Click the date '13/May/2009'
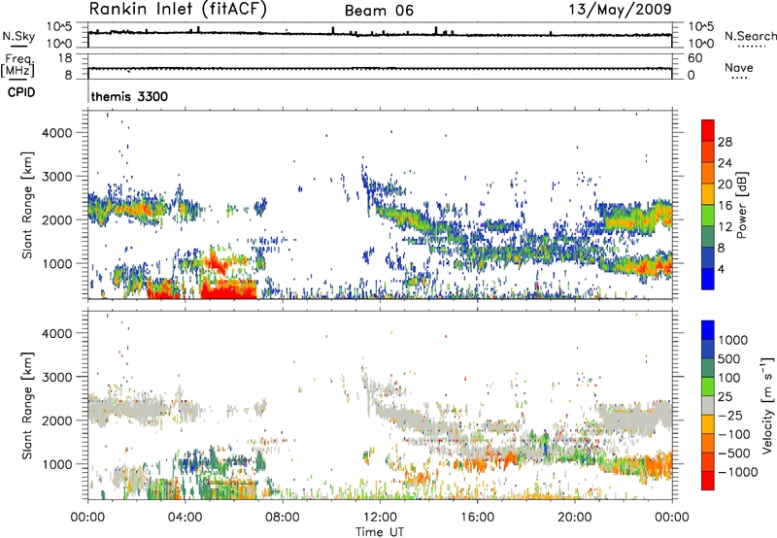Image resolution: width=777 pixels, height=538 pixels. click(x=620, y=9)
